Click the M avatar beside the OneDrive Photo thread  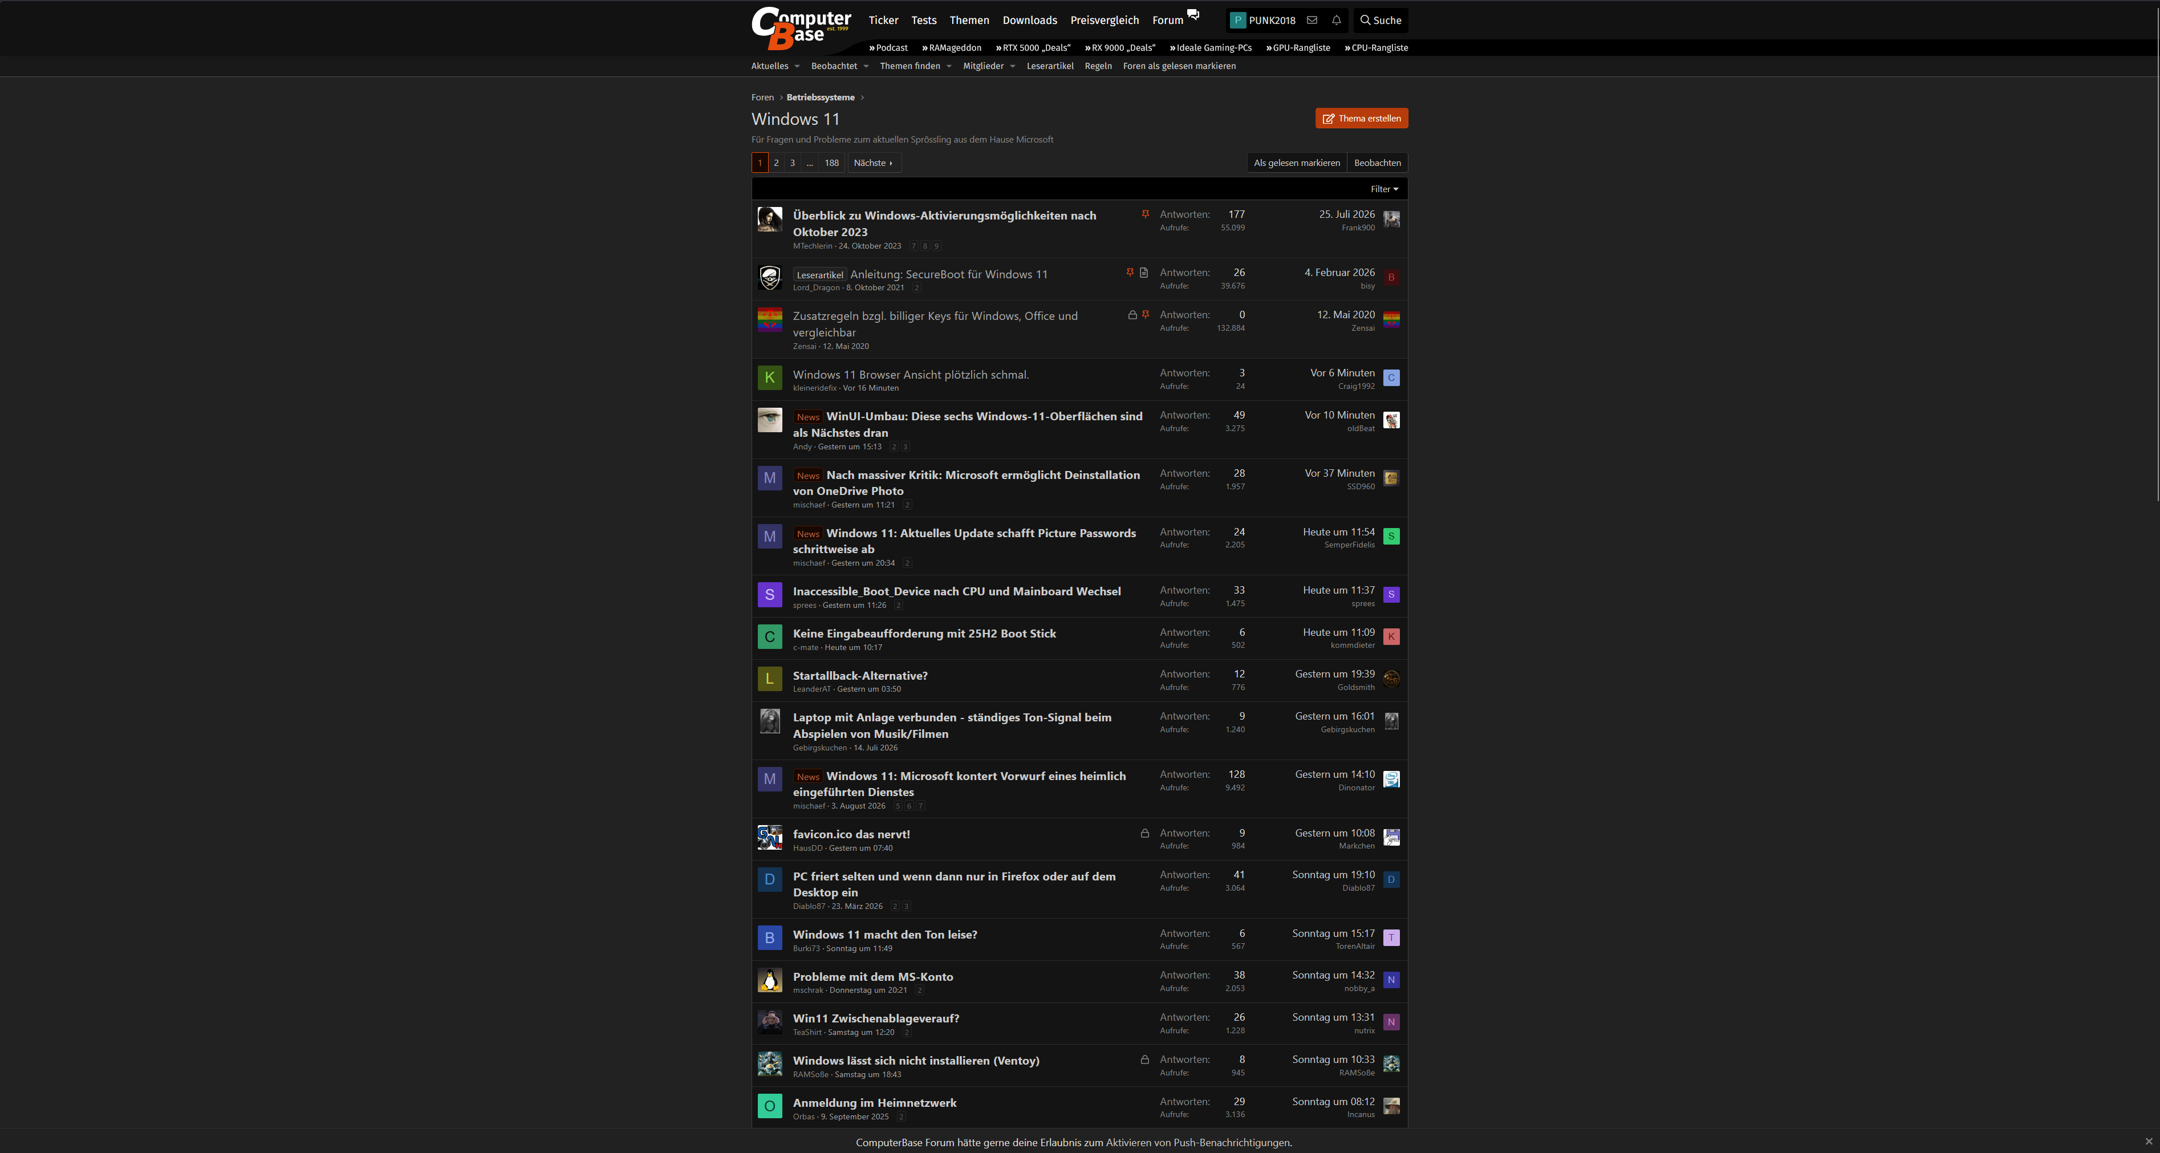coord(770,478)
